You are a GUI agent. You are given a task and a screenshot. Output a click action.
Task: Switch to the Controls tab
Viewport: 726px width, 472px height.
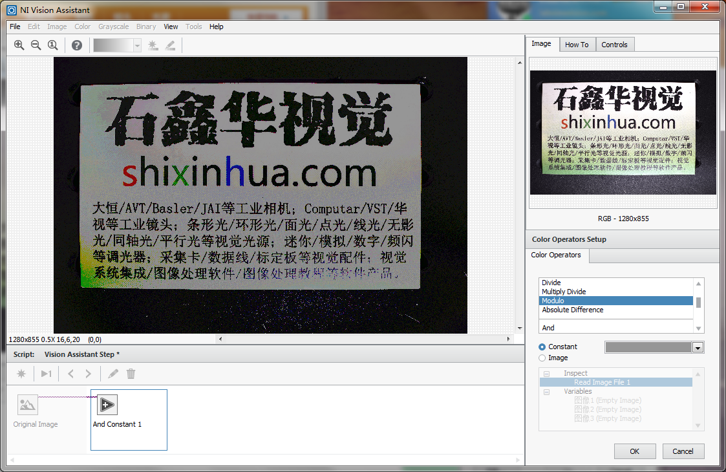614,45
